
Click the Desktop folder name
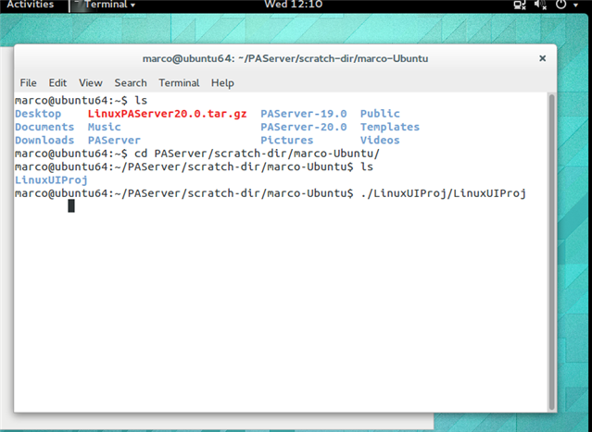pos(38,114)
